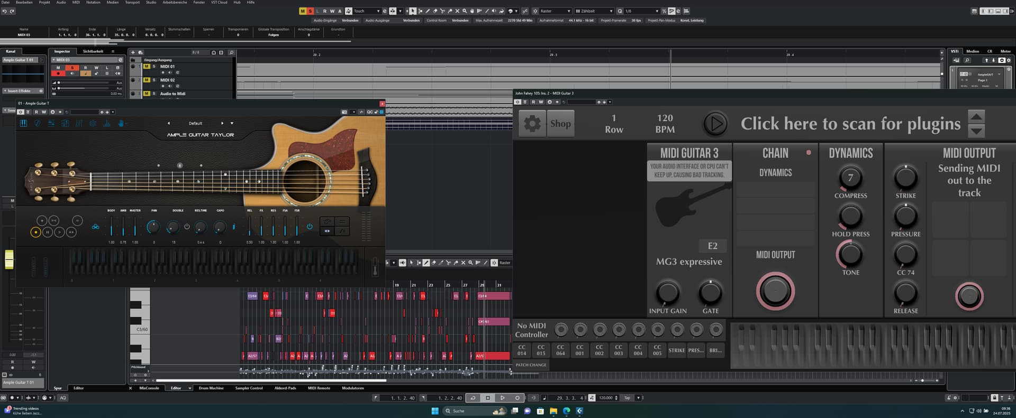The width and height of the screenshot is (1016, 418).
Task: Click Ample Guitar yellow record circle button
Action: tap(35, 232)
